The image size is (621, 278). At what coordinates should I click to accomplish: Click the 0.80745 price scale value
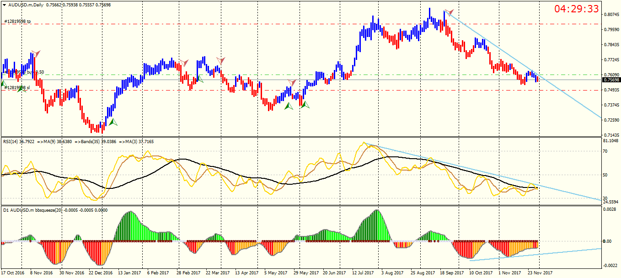(x=611, y=15)
